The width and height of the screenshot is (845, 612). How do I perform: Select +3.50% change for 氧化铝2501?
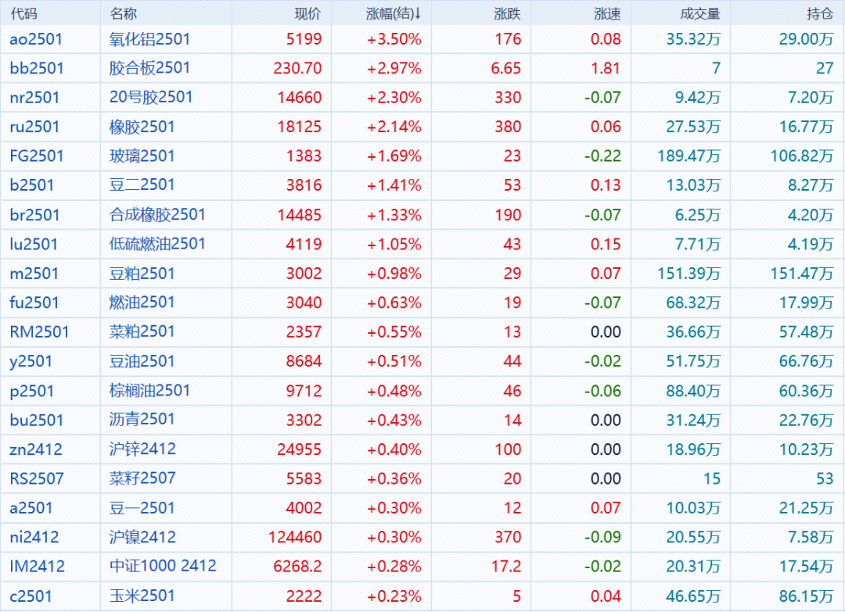(x=394, y=39)
